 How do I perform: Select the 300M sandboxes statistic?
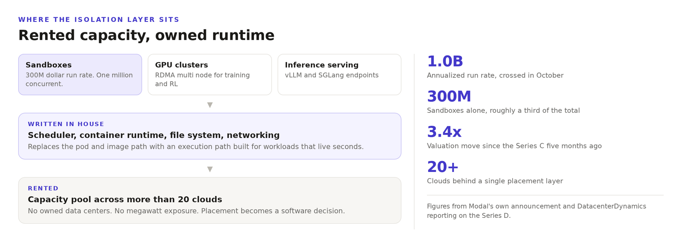449,97
